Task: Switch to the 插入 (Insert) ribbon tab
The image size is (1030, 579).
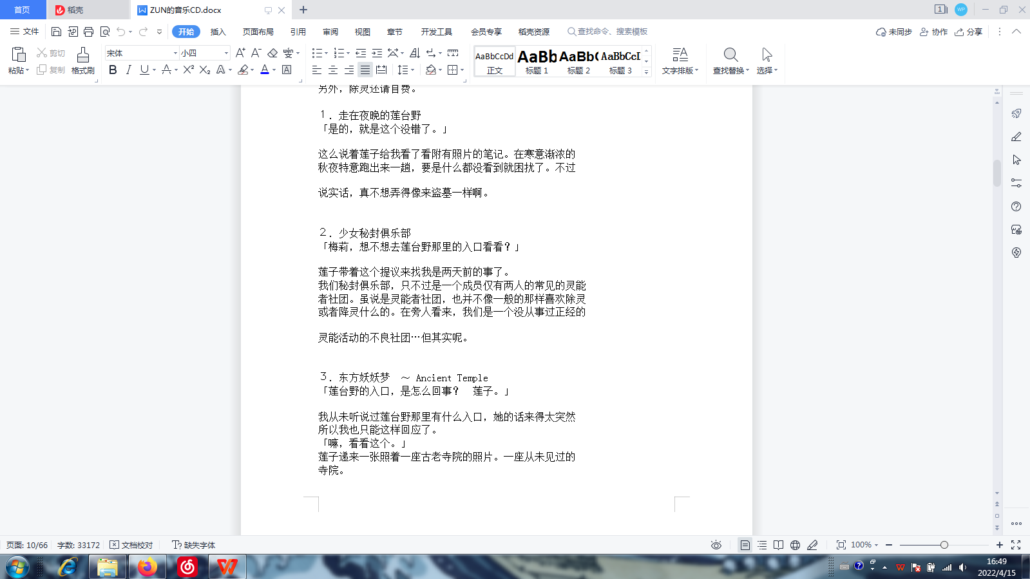Action: [218, 32]
